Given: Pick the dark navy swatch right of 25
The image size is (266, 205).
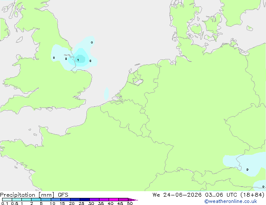Looking at the screenshot, I should pos(85,200).
